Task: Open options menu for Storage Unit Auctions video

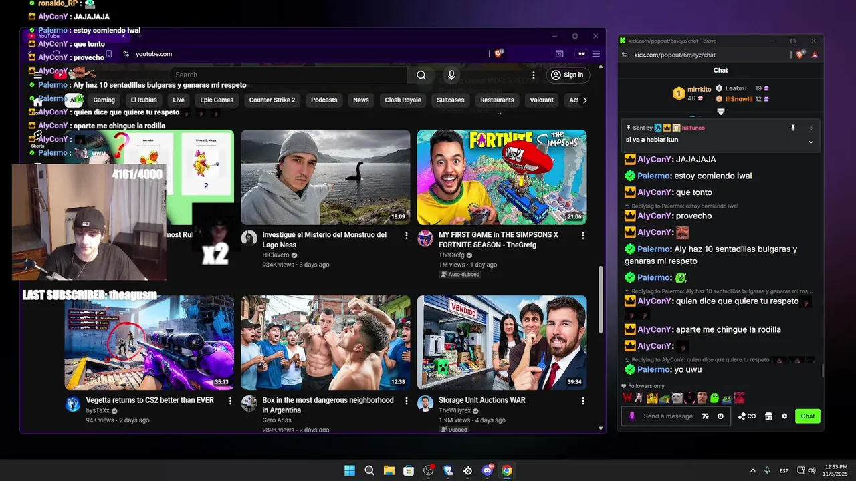Action: click(583, 401)
